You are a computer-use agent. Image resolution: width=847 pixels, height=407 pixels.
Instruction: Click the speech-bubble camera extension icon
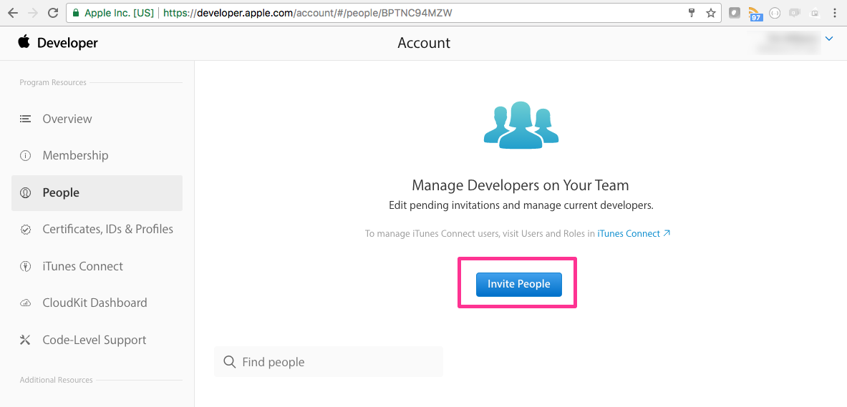794,13
